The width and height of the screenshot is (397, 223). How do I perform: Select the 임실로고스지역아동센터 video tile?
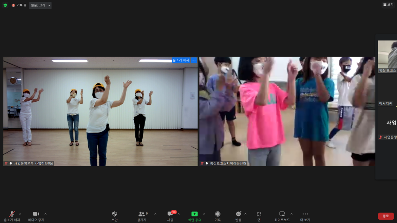[287, 111]
